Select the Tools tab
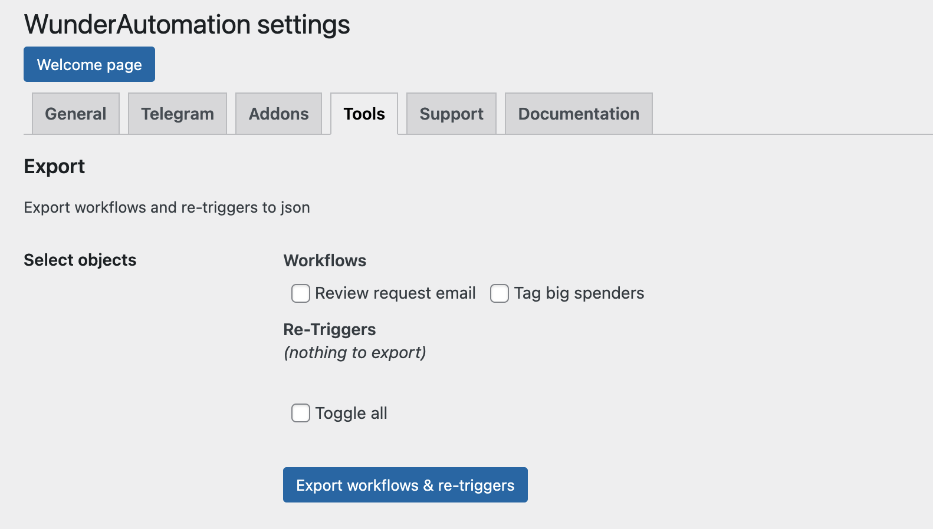 click(x=364, y=114)
